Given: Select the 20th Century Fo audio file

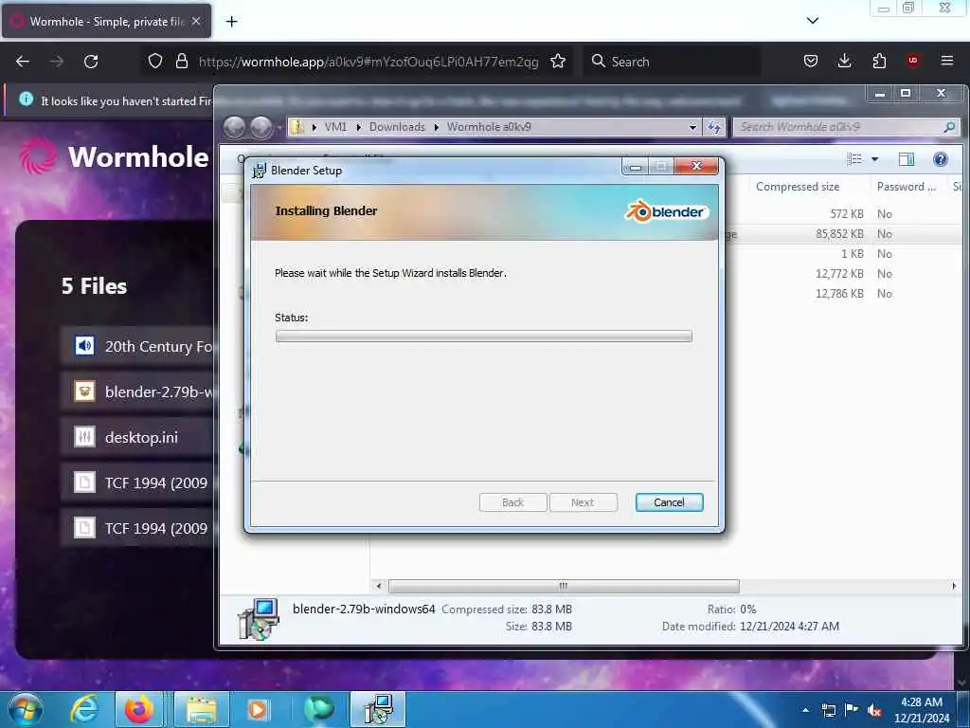Looking at the screenshot, I should [138, 346].
